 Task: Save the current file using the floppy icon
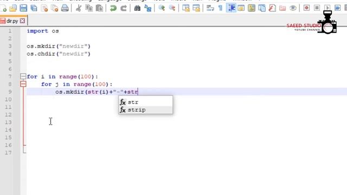click(23, 8)
